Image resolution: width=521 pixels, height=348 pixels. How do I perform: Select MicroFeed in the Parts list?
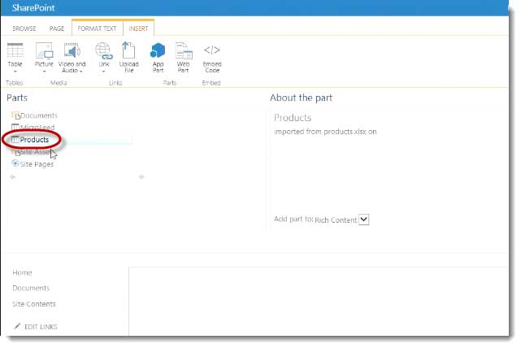(x=37, y=128)
